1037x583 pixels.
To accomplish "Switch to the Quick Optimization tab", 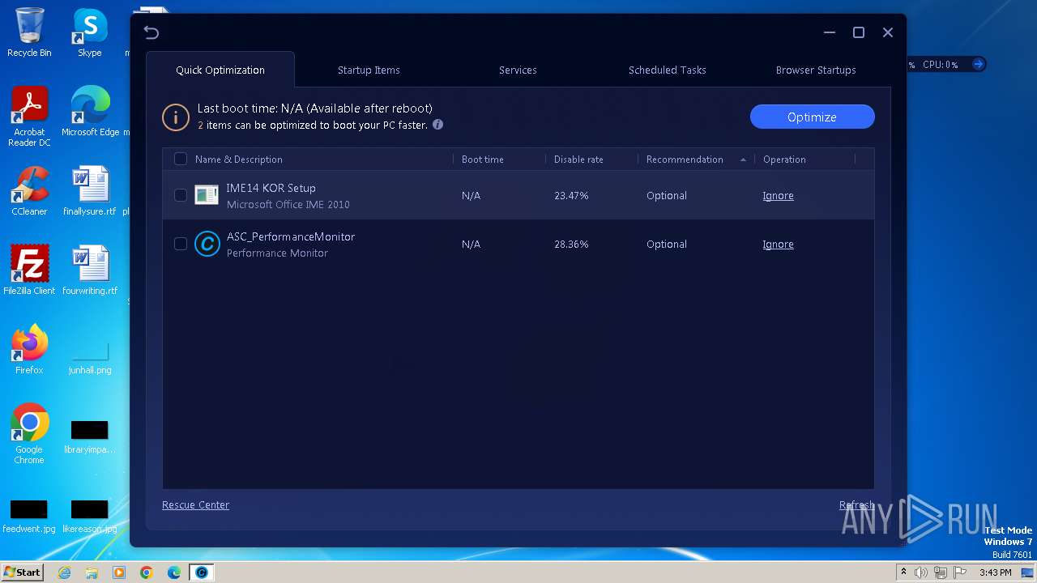I will pyautogui.click(x=220, y=70).
